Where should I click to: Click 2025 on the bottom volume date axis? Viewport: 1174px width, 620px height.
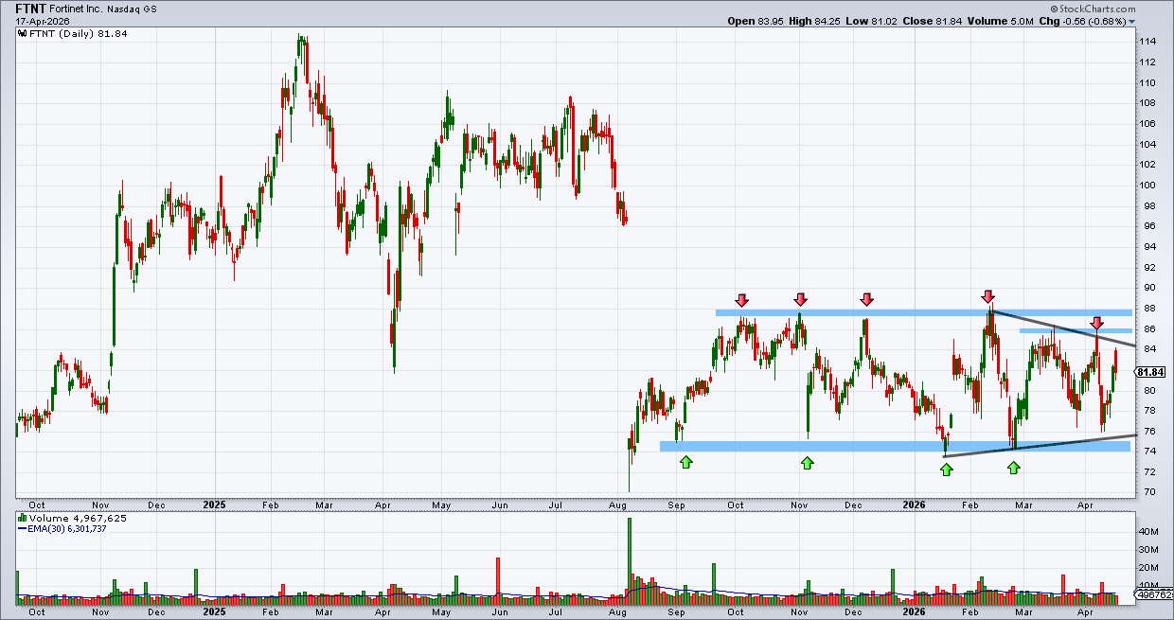click(214, 612)
